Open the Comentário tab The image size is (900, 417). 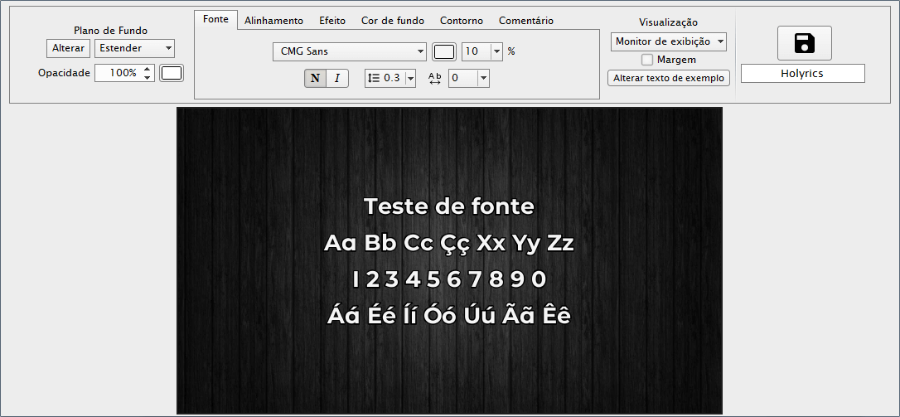(526, 21)
